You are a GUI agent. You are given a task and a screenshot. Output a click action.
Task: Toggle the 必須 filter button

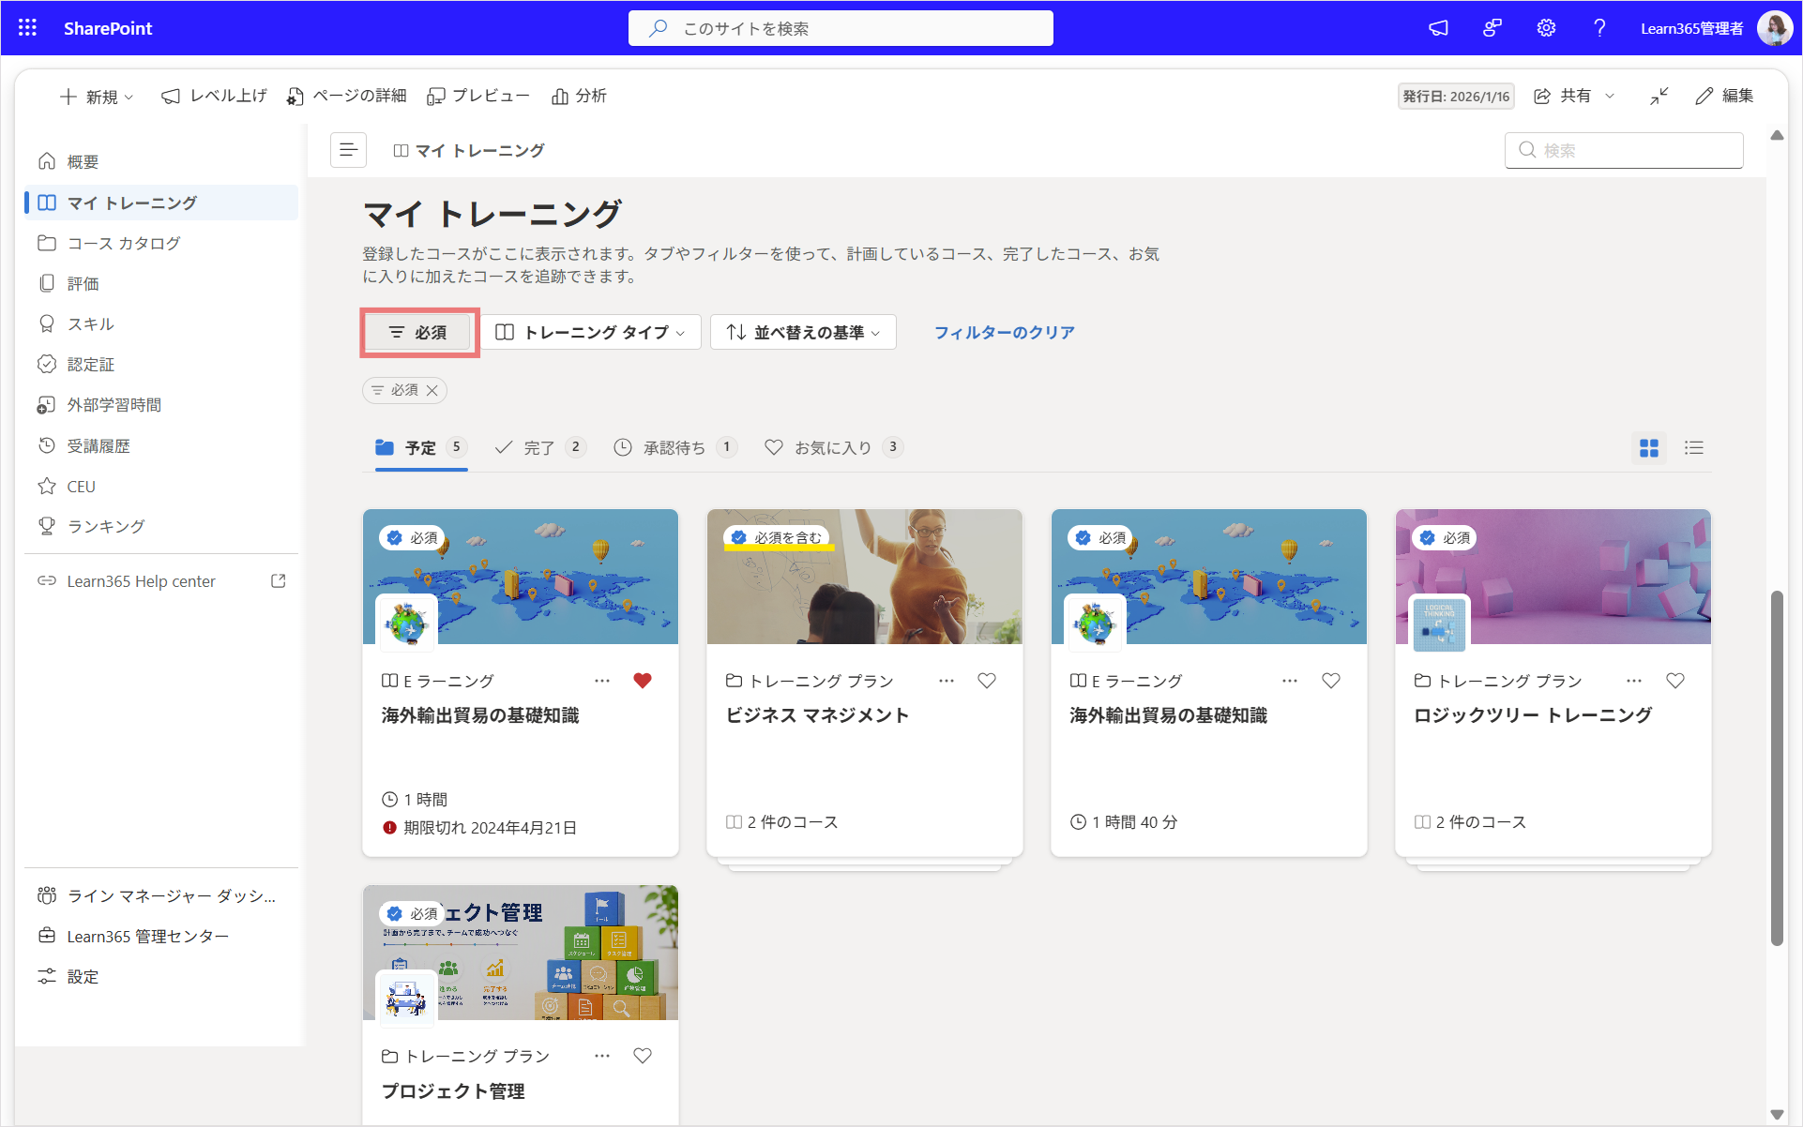click(418, 333)
